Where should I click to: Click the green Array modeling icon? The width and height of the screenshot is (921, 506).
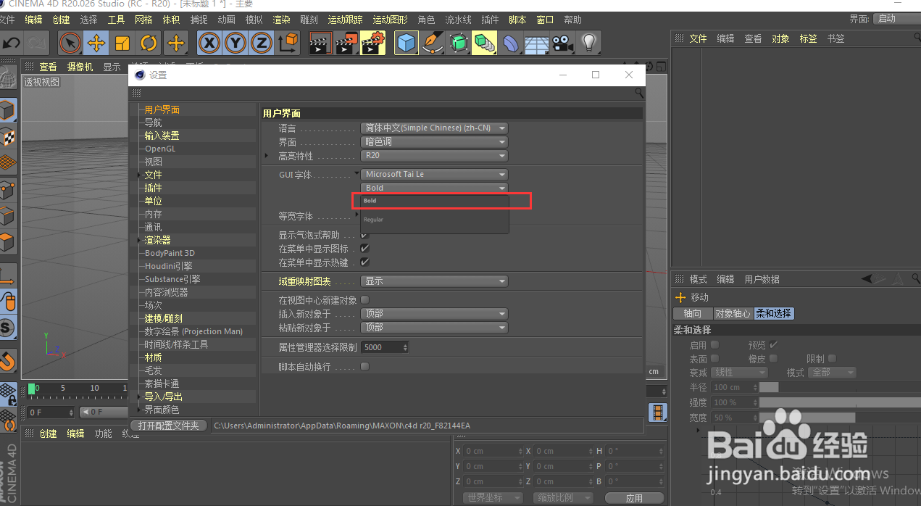coord(484,43)
